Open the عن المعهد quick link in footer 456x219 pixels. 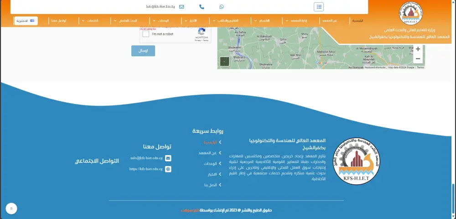point(207,153)
